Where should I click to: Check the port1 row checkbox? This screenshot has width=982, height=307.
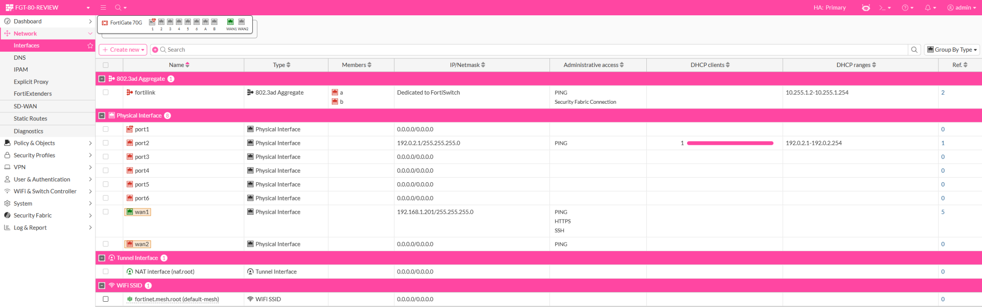click(105, 129)
